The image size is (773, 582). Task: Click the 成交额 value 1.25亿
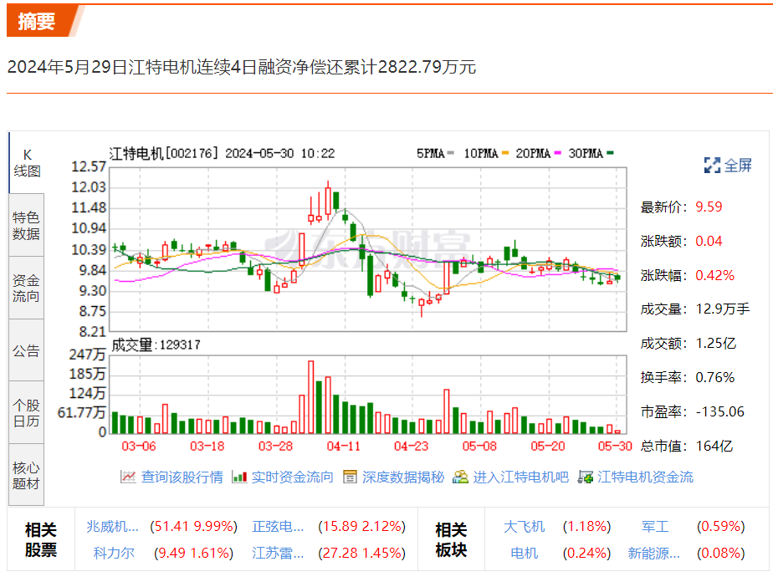coord(716,344)
